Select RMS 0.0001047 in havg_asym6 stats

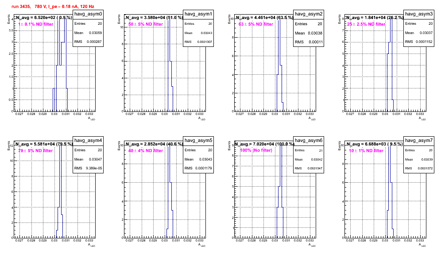click(309, 168)
